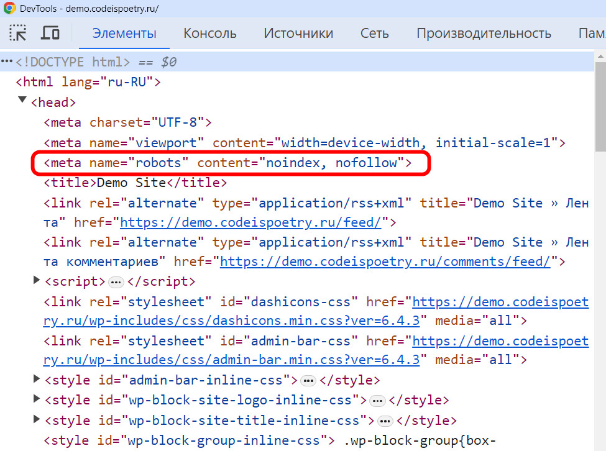
Task: Expand the admin-bar-inline-css style node
Action: tap(36, 379)
